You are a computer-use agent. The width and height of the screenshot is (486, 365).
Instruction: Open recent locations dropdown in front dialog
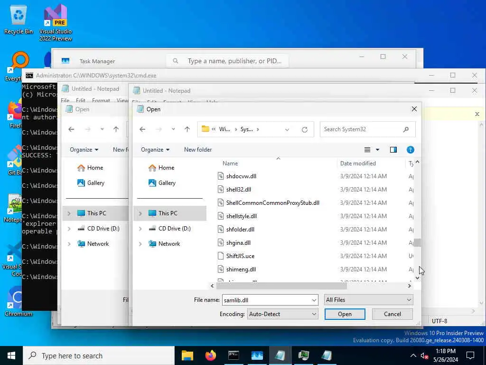(x=173, y=129)
